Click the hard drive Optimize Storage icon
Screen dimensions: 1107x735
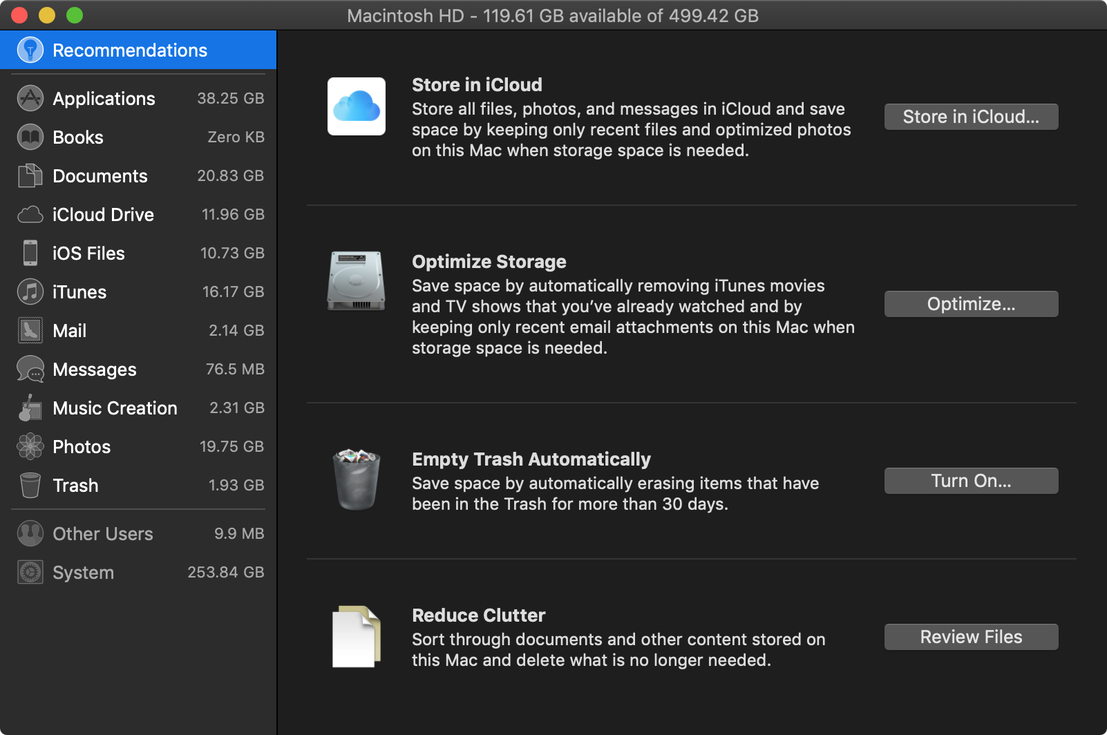point(357,280)
